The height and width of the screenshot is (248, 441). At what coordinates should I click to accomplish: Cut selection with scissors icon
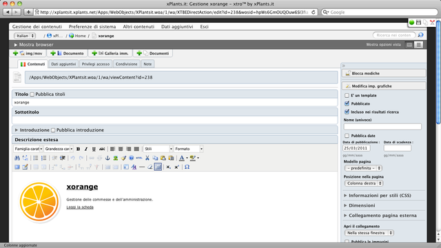pyautogui.click(x=147, y=158)
